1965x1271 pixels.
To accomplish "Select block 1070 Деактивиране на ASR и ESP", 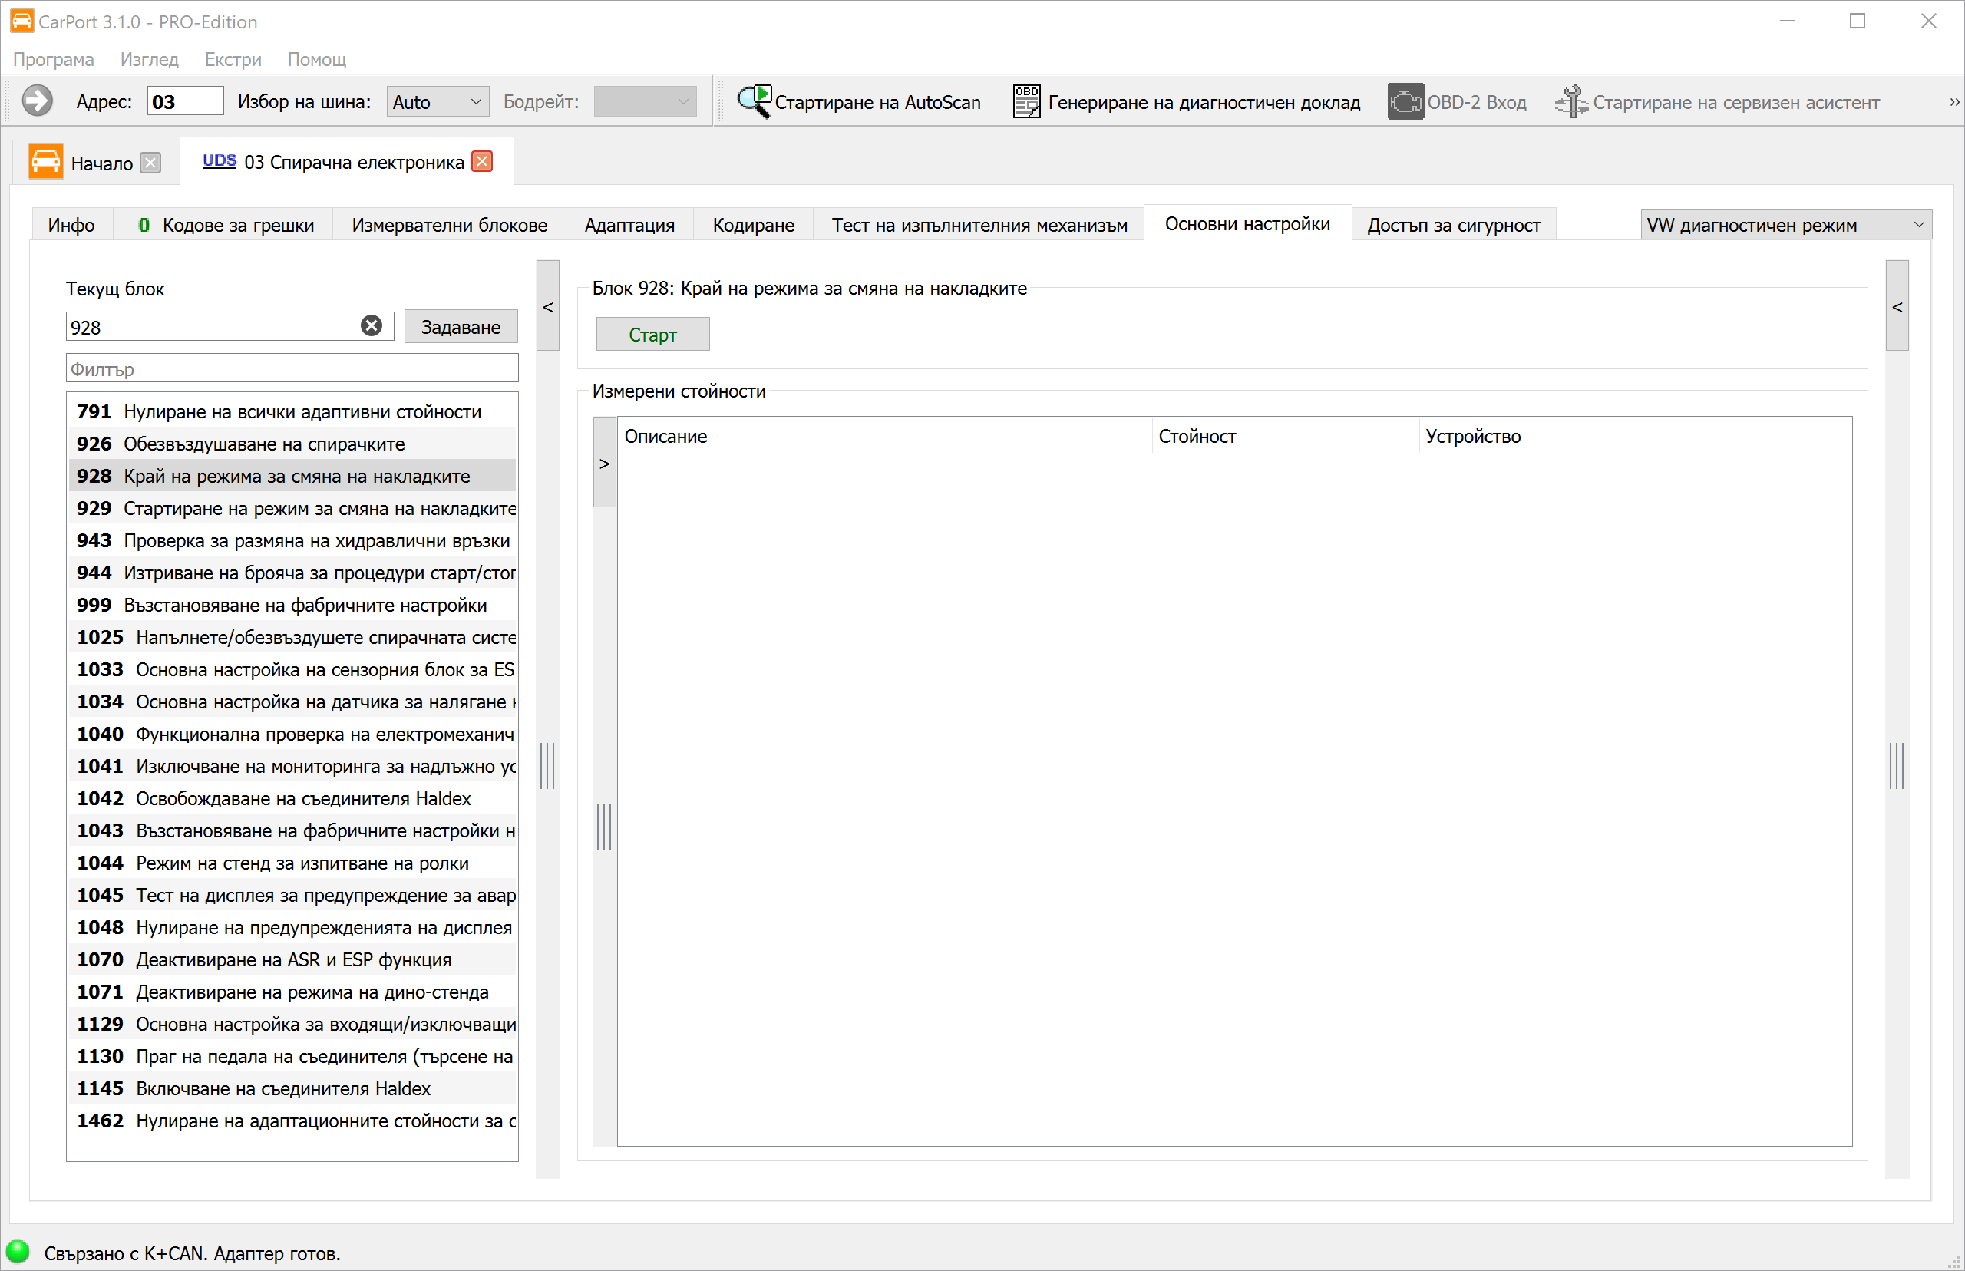I will 293,958.
